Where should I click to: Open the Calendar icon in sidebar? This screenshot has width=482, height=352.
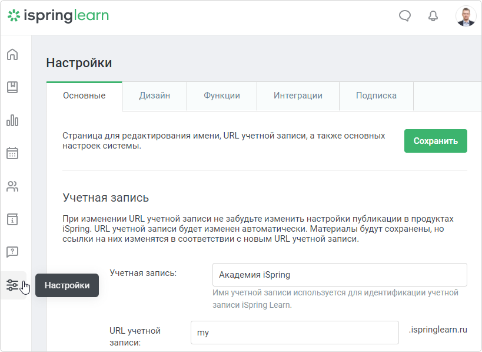tap(12, 153)
